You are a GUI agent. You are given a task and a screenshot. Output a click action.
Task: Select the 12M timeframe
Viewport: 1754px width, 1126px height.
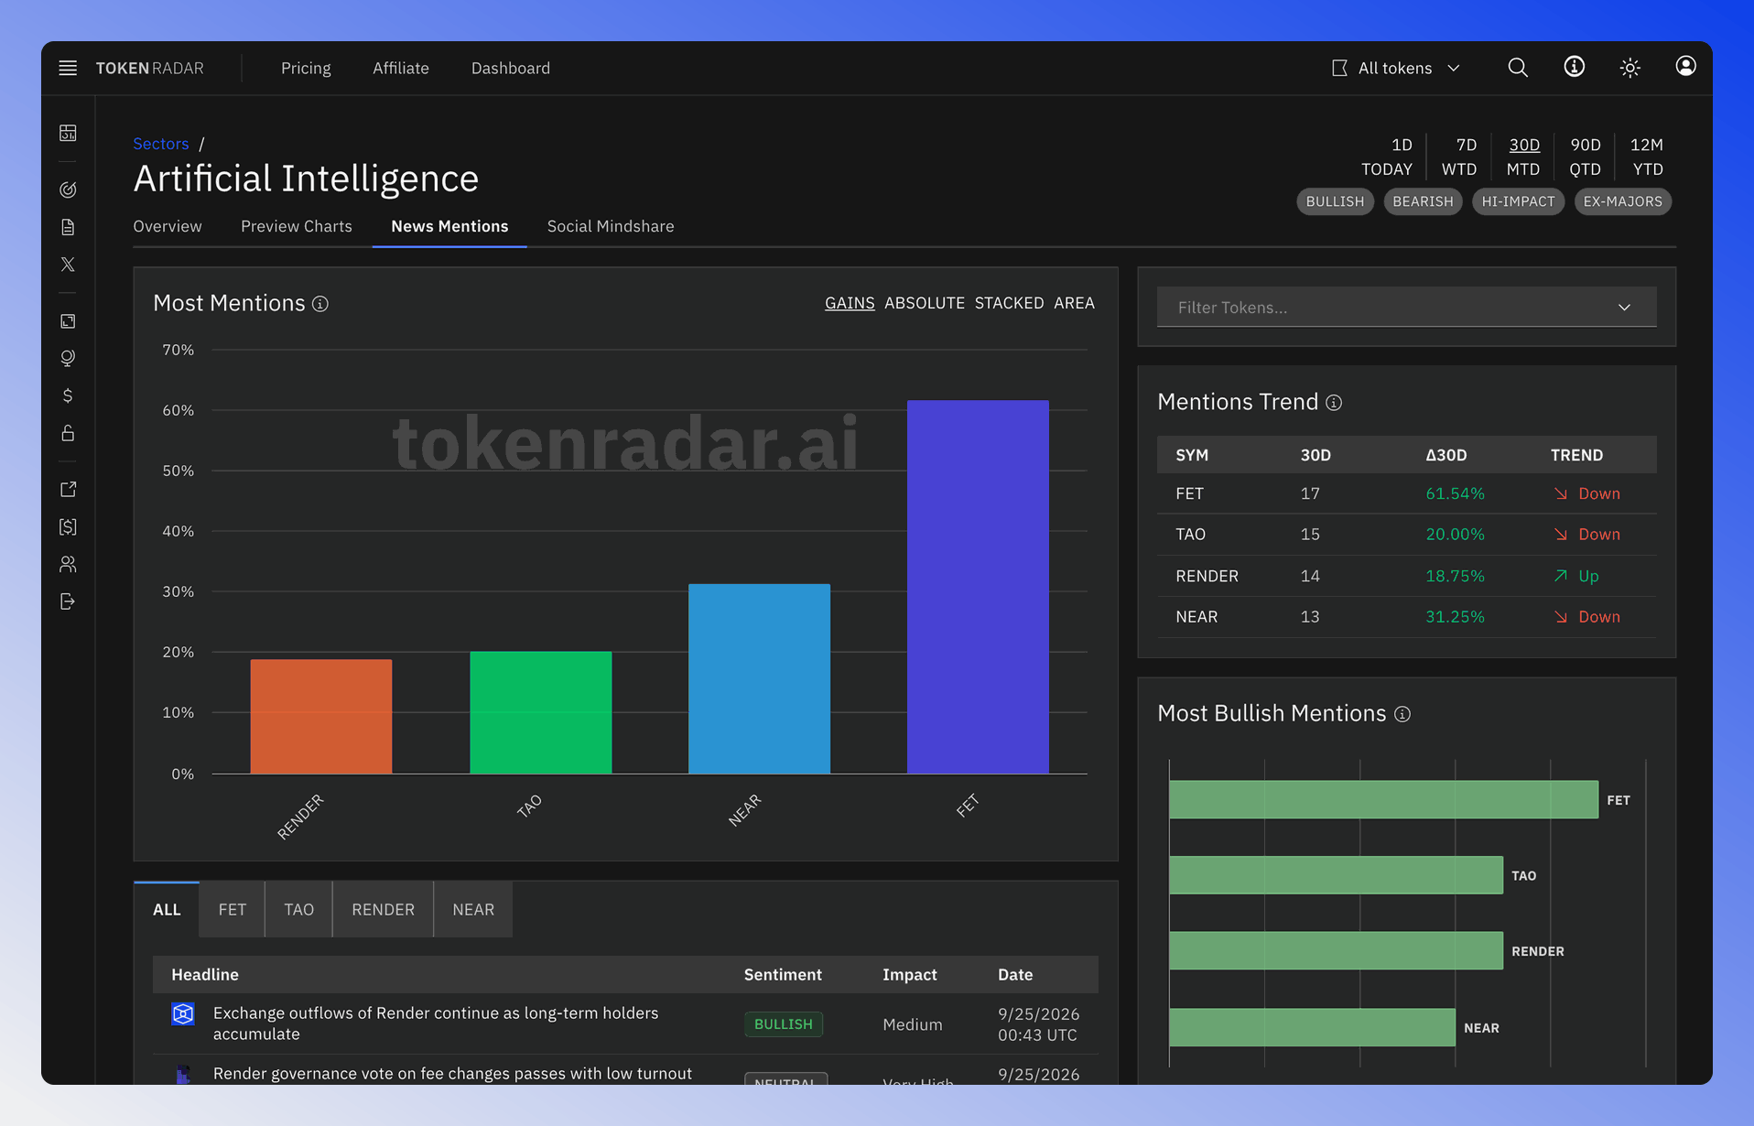[1646, 145]
